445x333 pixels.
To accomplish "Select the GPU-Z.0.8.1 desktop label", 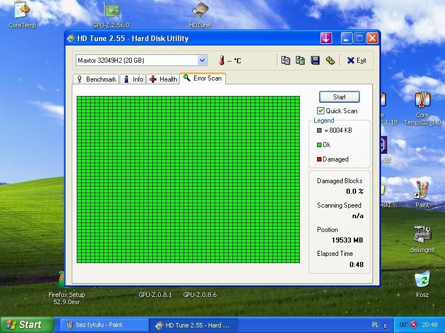I will tap(155, 295).
